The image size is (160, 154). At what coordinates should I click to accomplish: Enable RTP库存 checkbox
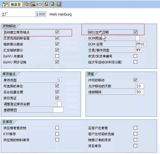point(57,134)
